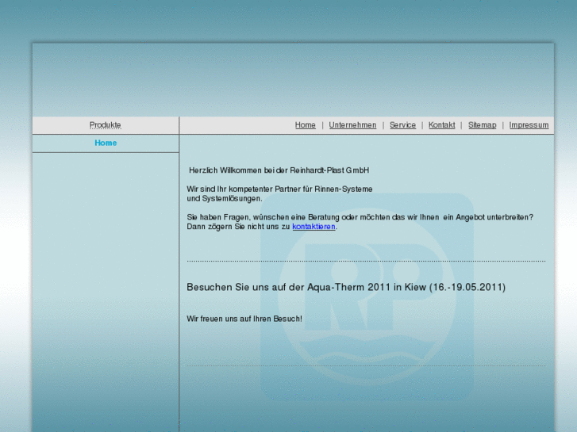Open the Service page link
Screen dimensions: 577x432
tap(402, 125)
